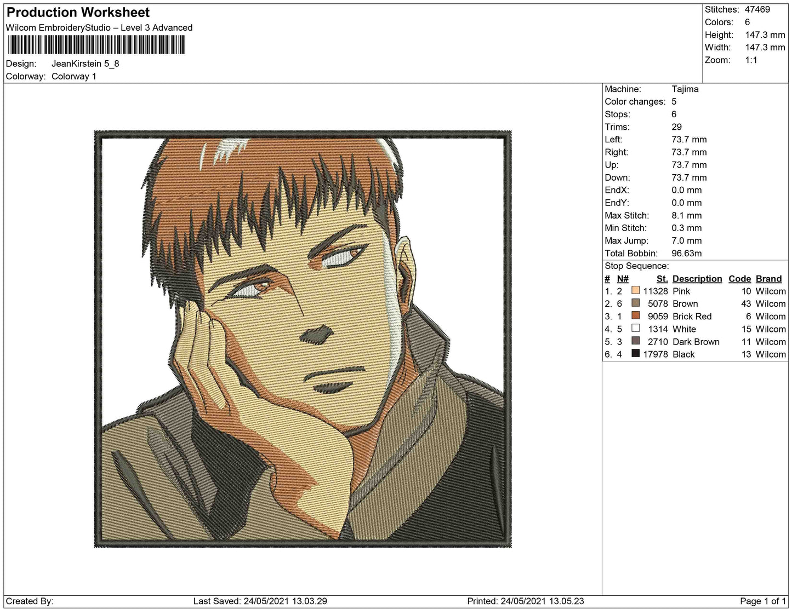Image resolution: width=792 pixels, height=609 pixels.
Task: Click the "Colors:" label in the header
Action: click(719, 22)
